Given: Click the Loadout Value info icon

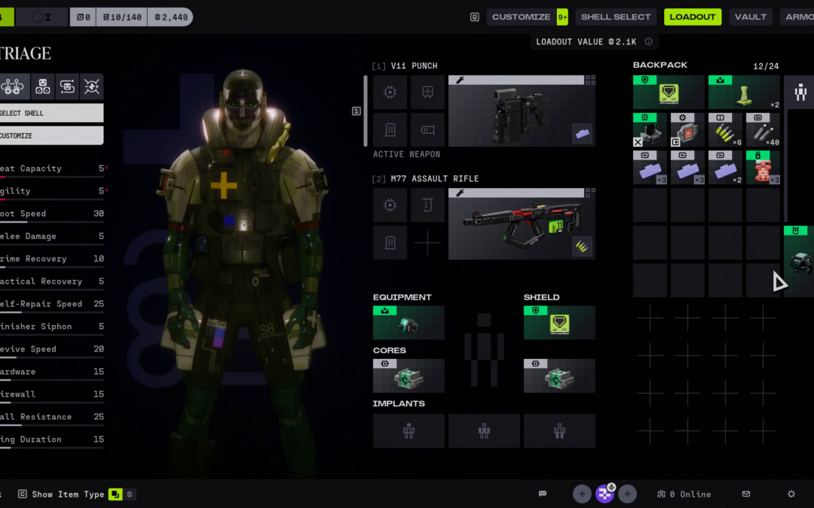Looking at the screenshot, I should click(648, 42).
